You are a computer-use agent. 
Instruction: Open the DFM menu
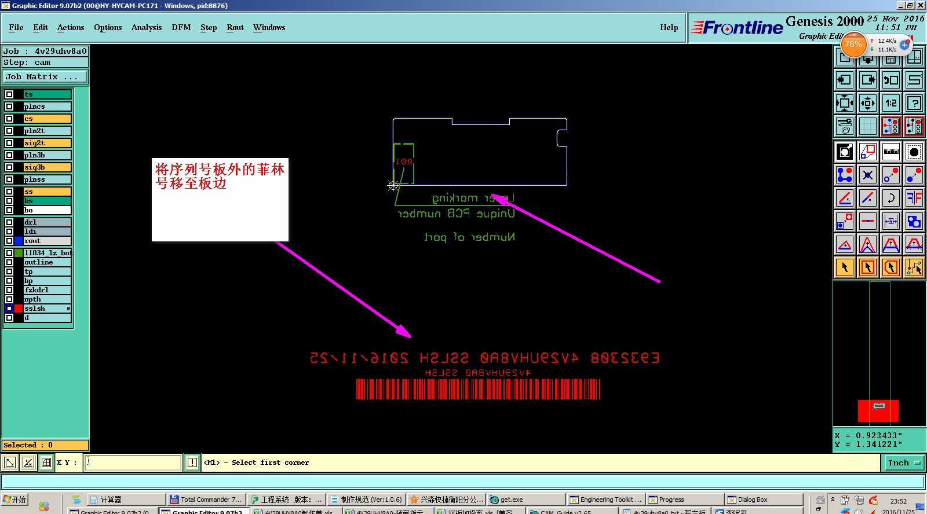pos(181,27)
